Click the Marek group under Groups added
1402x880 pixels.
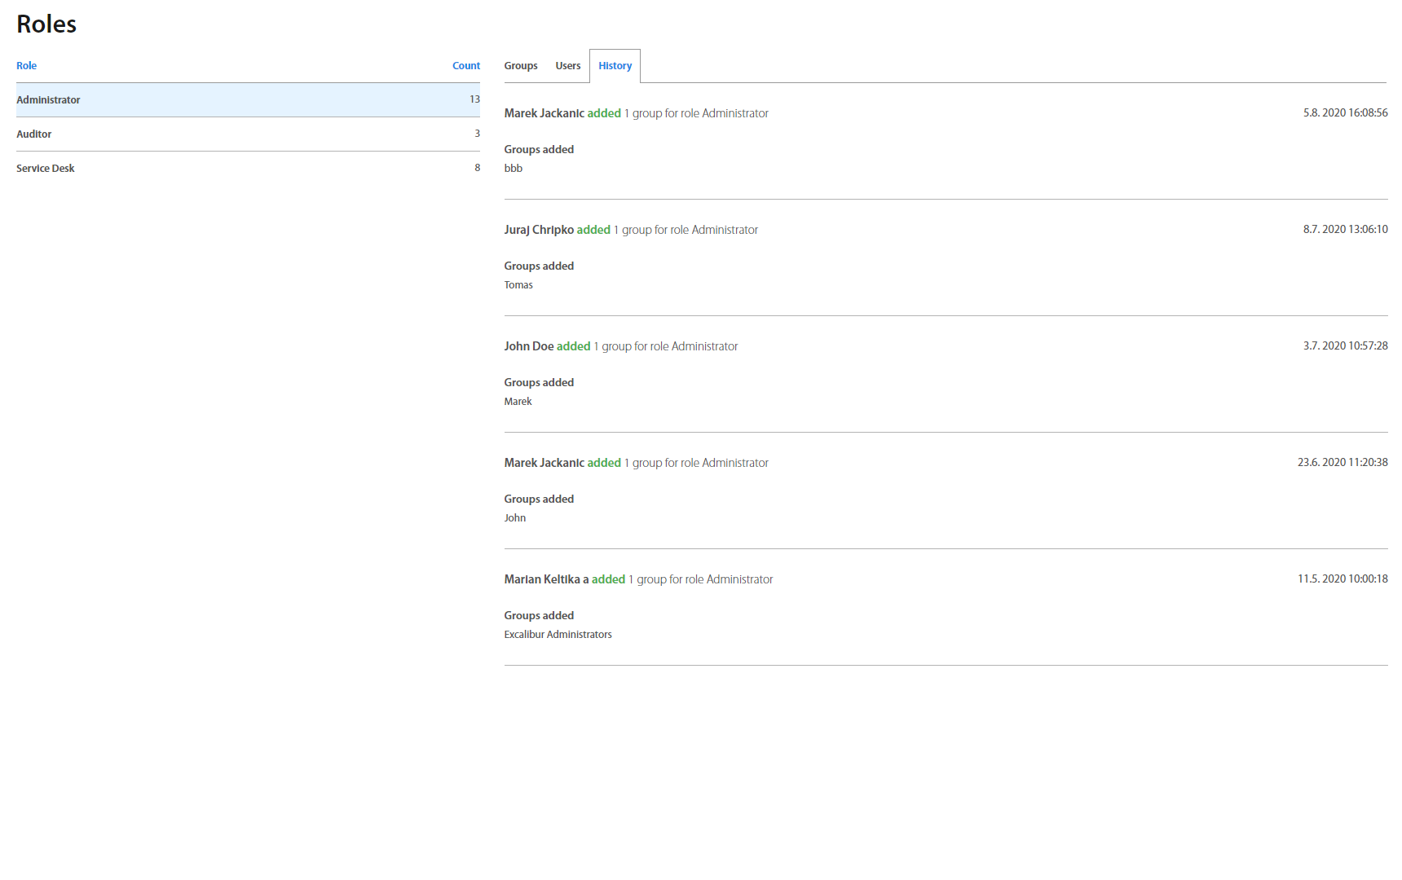click(x=518, y=402)
